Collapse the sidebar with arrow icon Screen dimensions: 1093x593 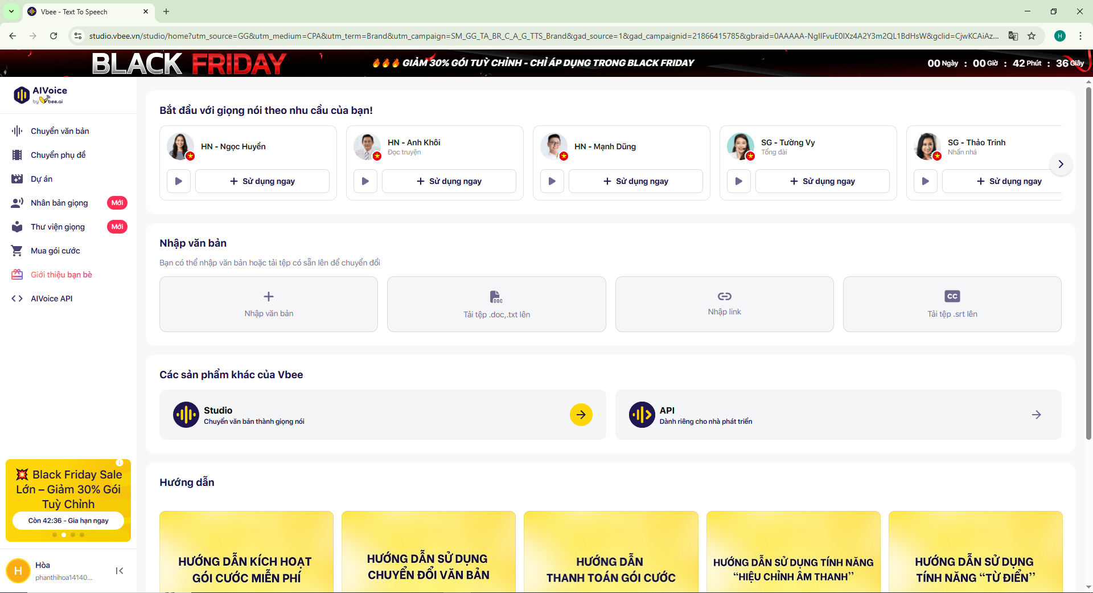tap(120, 571)
